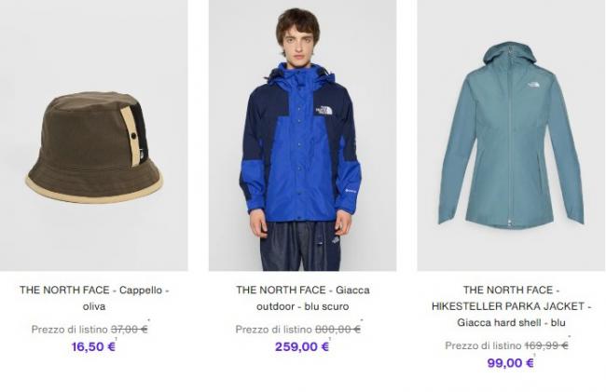Click the 'Giacca outdoor - blu scuro' title

(x=303, y=298)
